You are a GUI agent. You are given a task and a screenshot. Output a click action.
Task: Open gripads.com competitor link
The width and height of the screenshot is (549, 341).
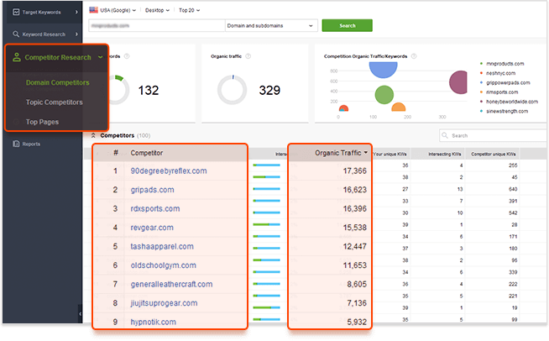pyautogui.click(x=152, y=190)
